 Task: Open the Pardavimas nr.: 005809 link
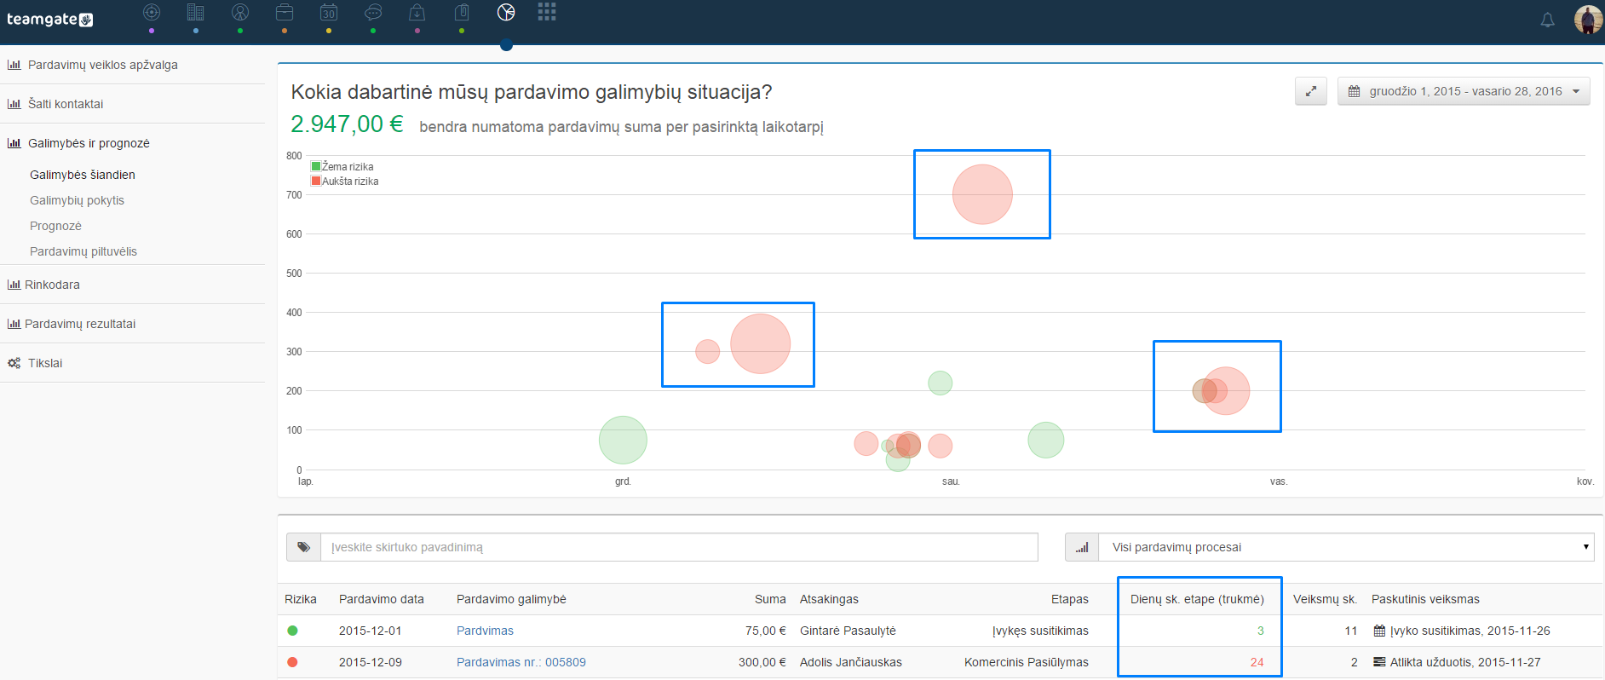521,662
